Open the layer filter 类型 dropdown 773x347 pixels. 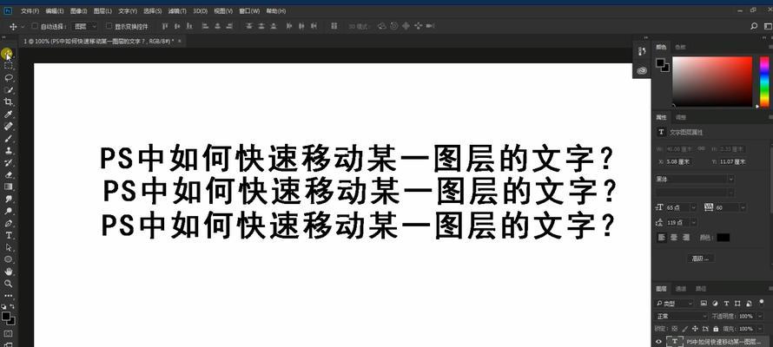pyautogui.click(x=674, y=304)
